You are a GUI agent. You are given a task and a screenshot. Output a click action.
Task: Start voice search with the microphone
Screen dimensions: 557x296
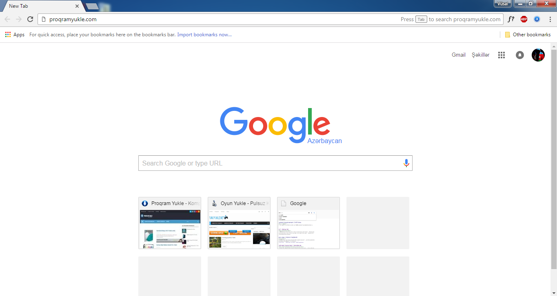pos(406,163)
